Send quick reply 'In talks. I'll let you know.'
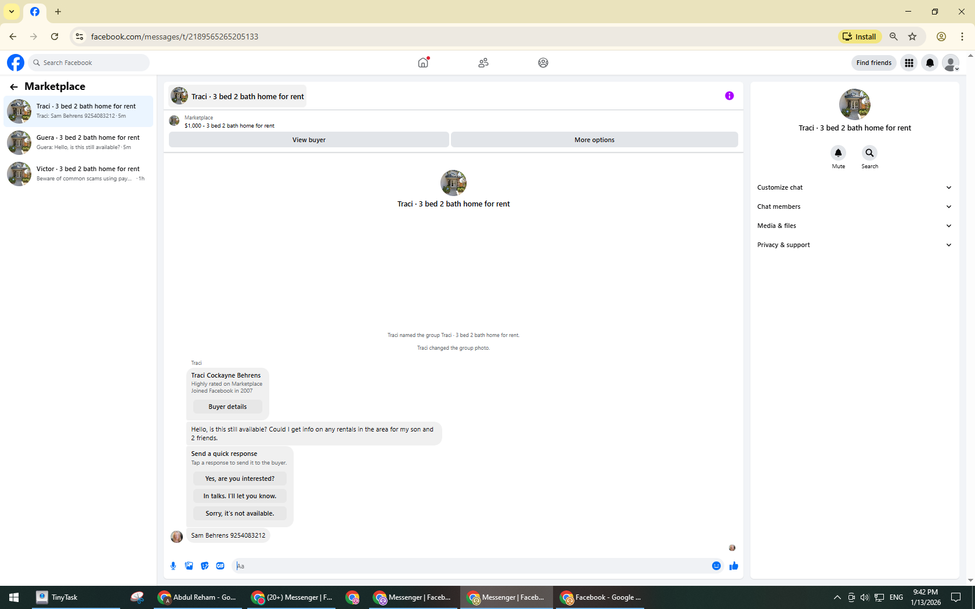Screen dimensions: 975x609 click(x=240, y=496)
